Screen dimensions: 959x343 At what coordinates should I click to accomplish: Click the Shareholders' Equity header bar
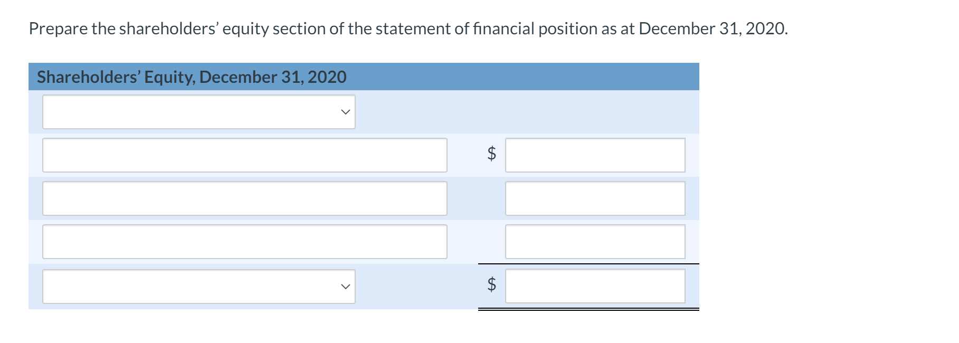coord(364,77)
